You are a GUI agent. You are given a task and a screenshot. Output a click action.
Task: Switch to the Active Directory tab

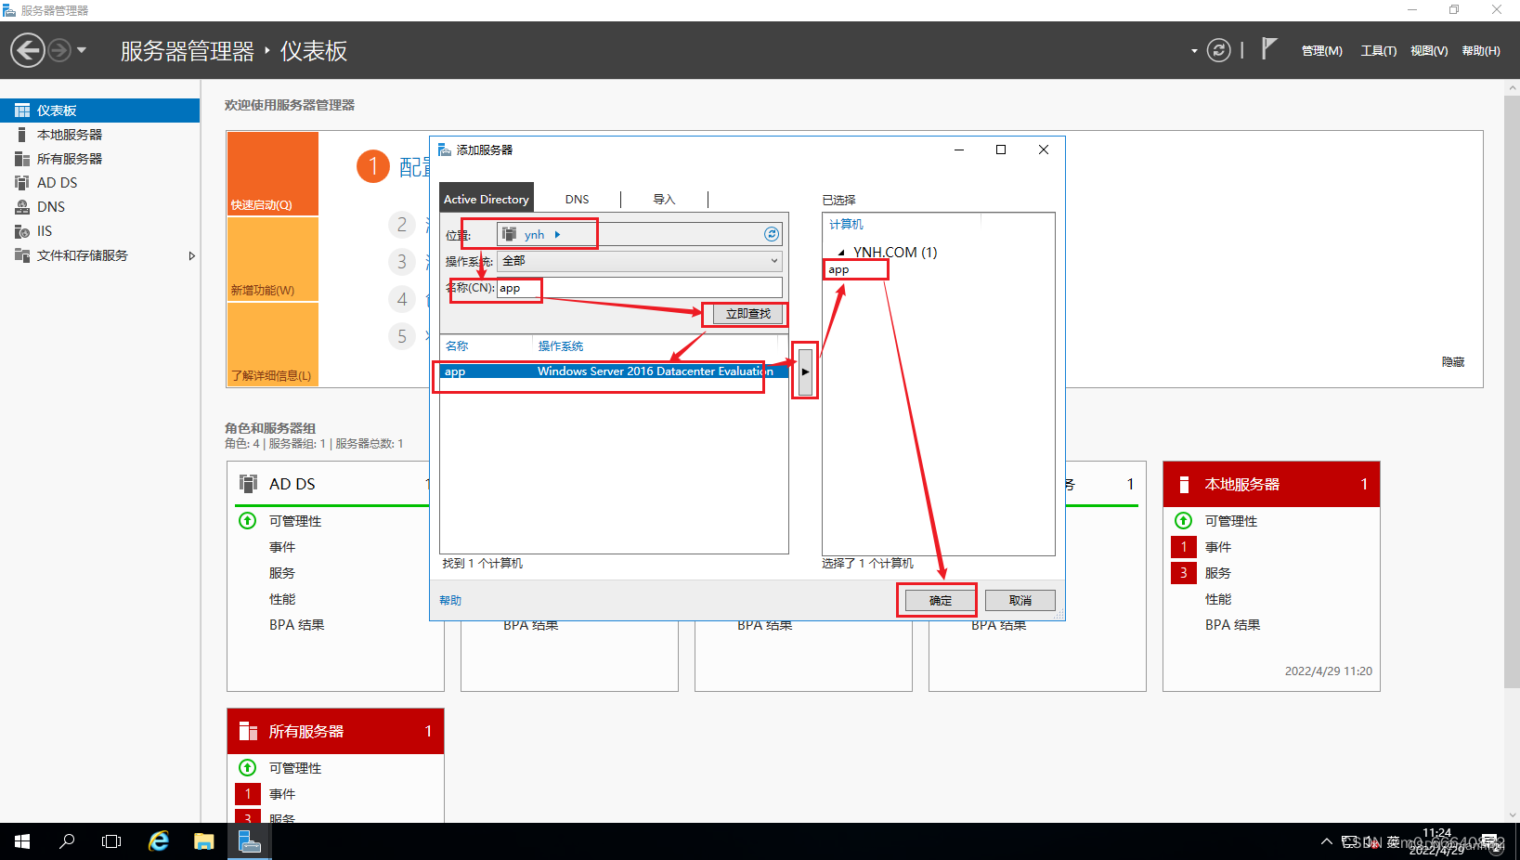coord(487,199)
